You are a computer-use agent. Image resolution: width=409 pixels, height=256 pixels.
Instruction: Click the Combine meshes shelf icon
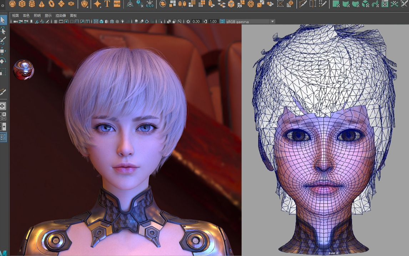click(x=163, y=4)
